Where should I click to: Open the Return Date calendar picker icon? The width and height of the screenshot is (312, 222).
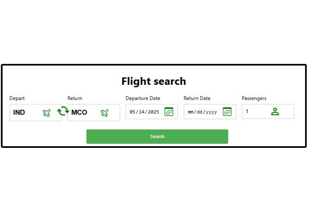227,111
